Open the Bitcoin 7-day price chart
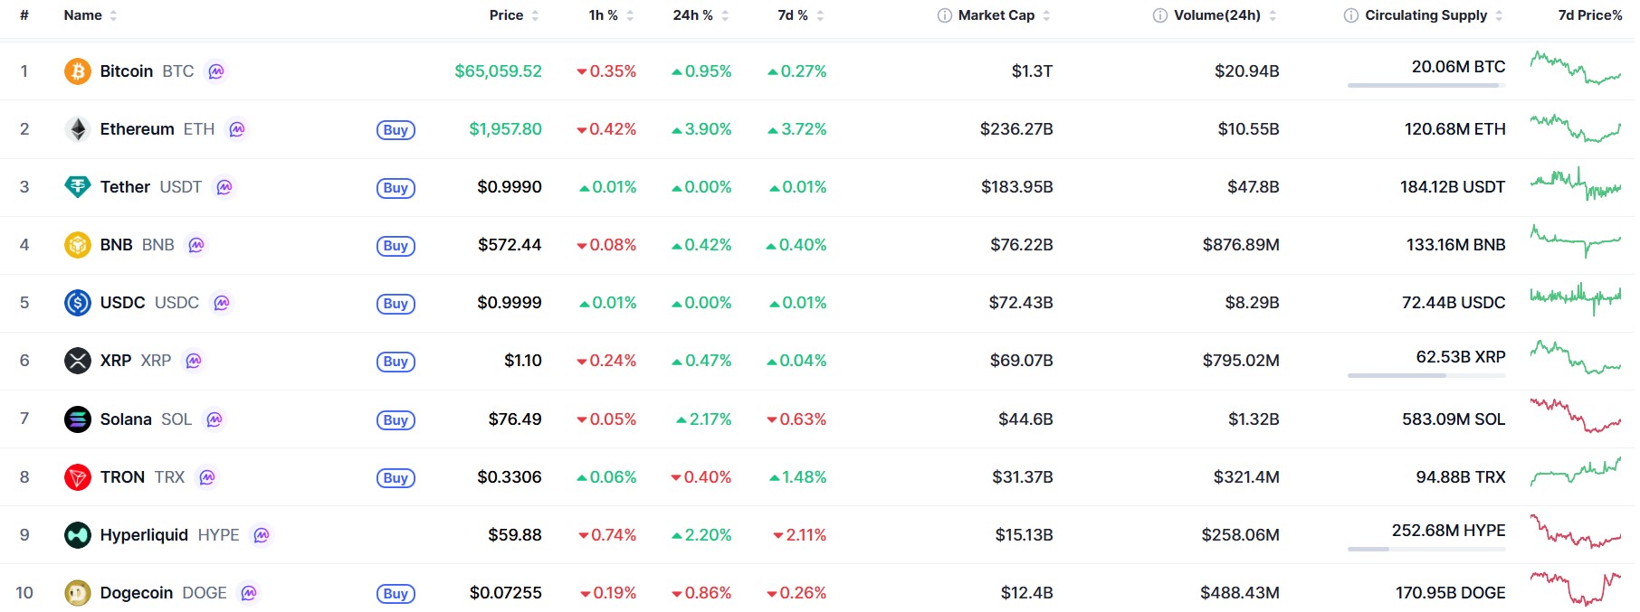 1576,68
